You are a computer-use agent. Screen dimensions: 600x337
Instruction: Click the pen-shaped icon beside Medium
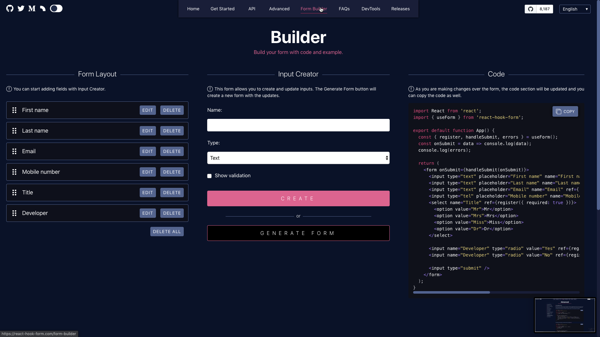pyautogui.click(x=42, y=8)
